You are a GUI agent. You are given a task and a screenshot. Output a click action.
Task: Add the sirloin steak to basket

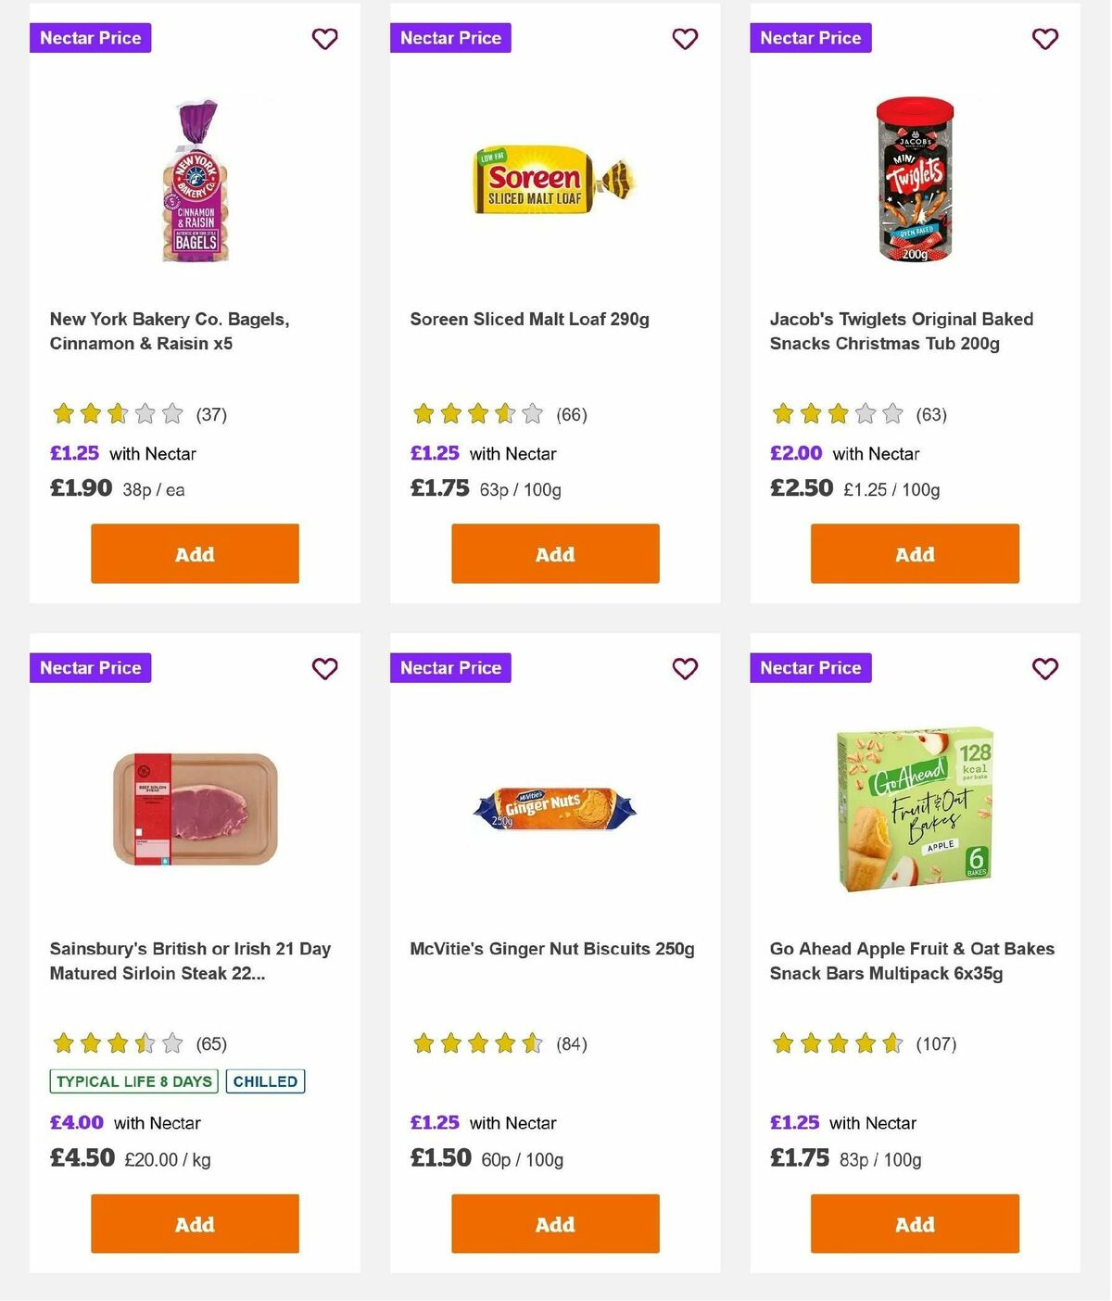(x=194, y=1223)
